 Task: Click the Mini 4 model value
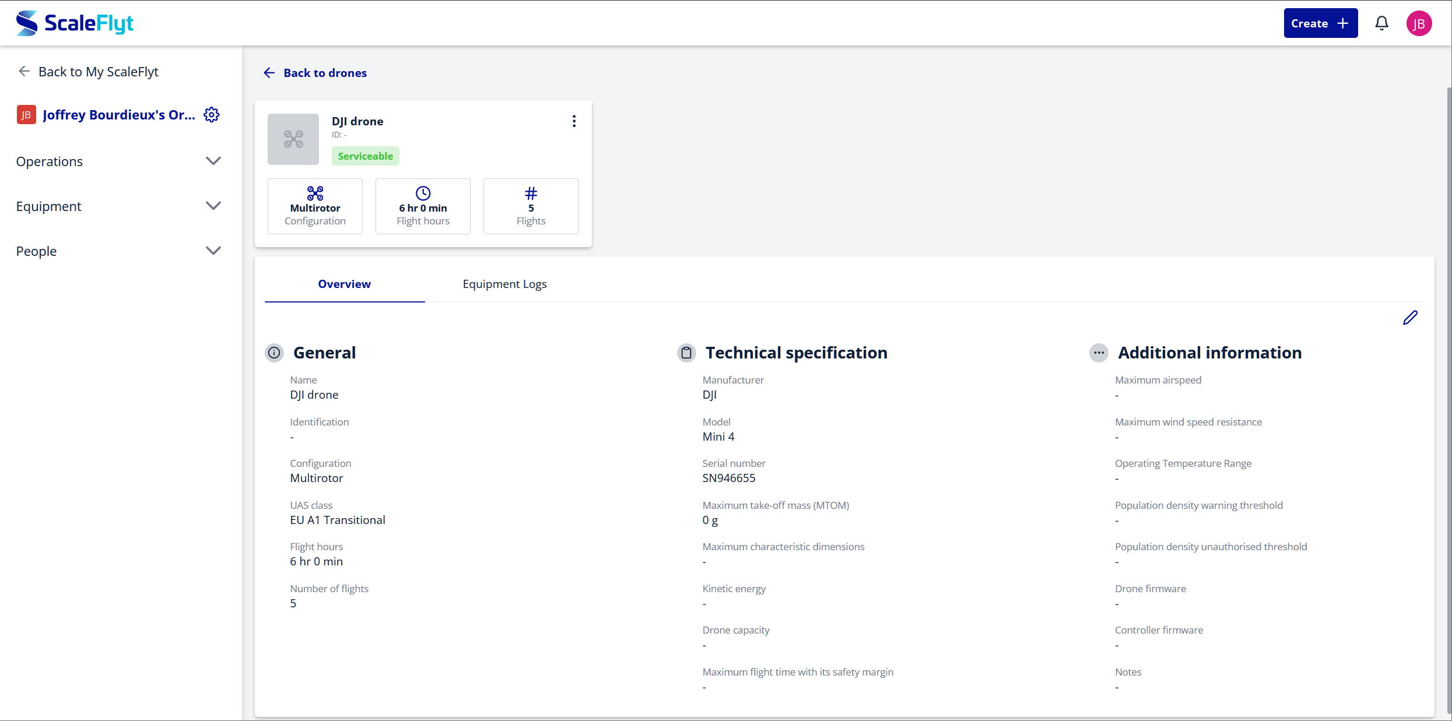tap(718, 437)
